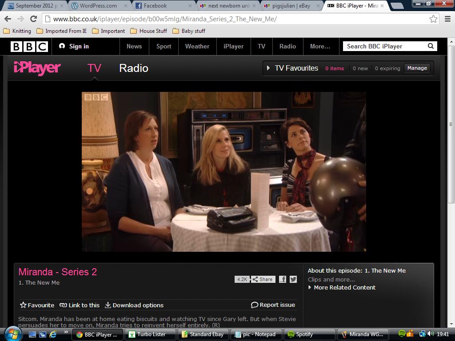Open Spotify from the taskbar
This screenshot has width=455, height=341.
coord(300,334)
